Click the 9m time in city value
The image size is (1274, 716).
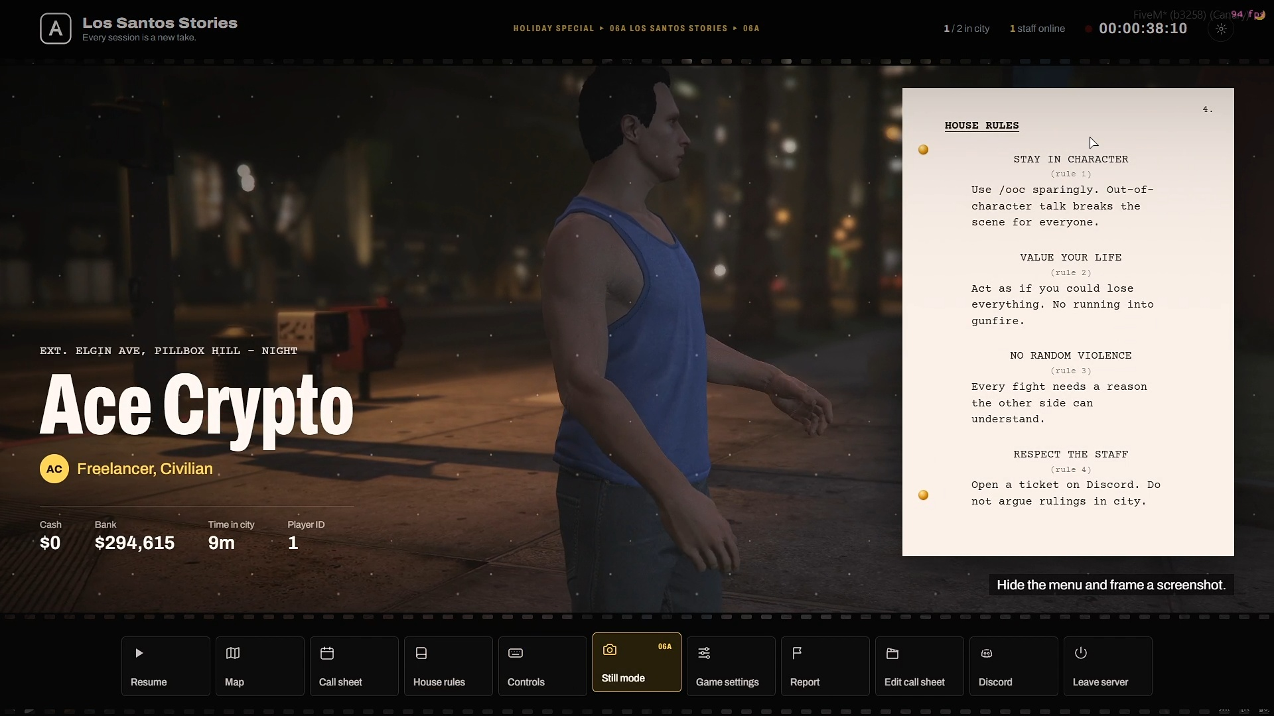coord(222,543)
